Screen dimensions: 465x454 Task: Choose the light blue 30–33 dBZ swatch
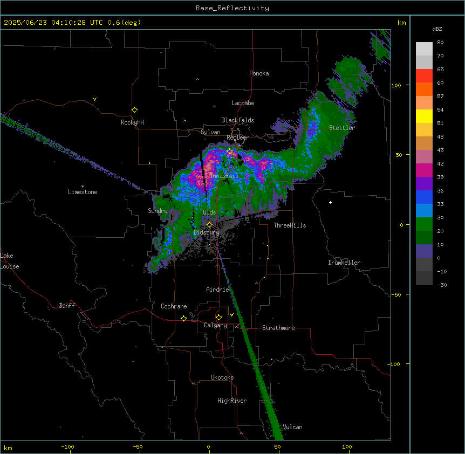pos(424,211)
